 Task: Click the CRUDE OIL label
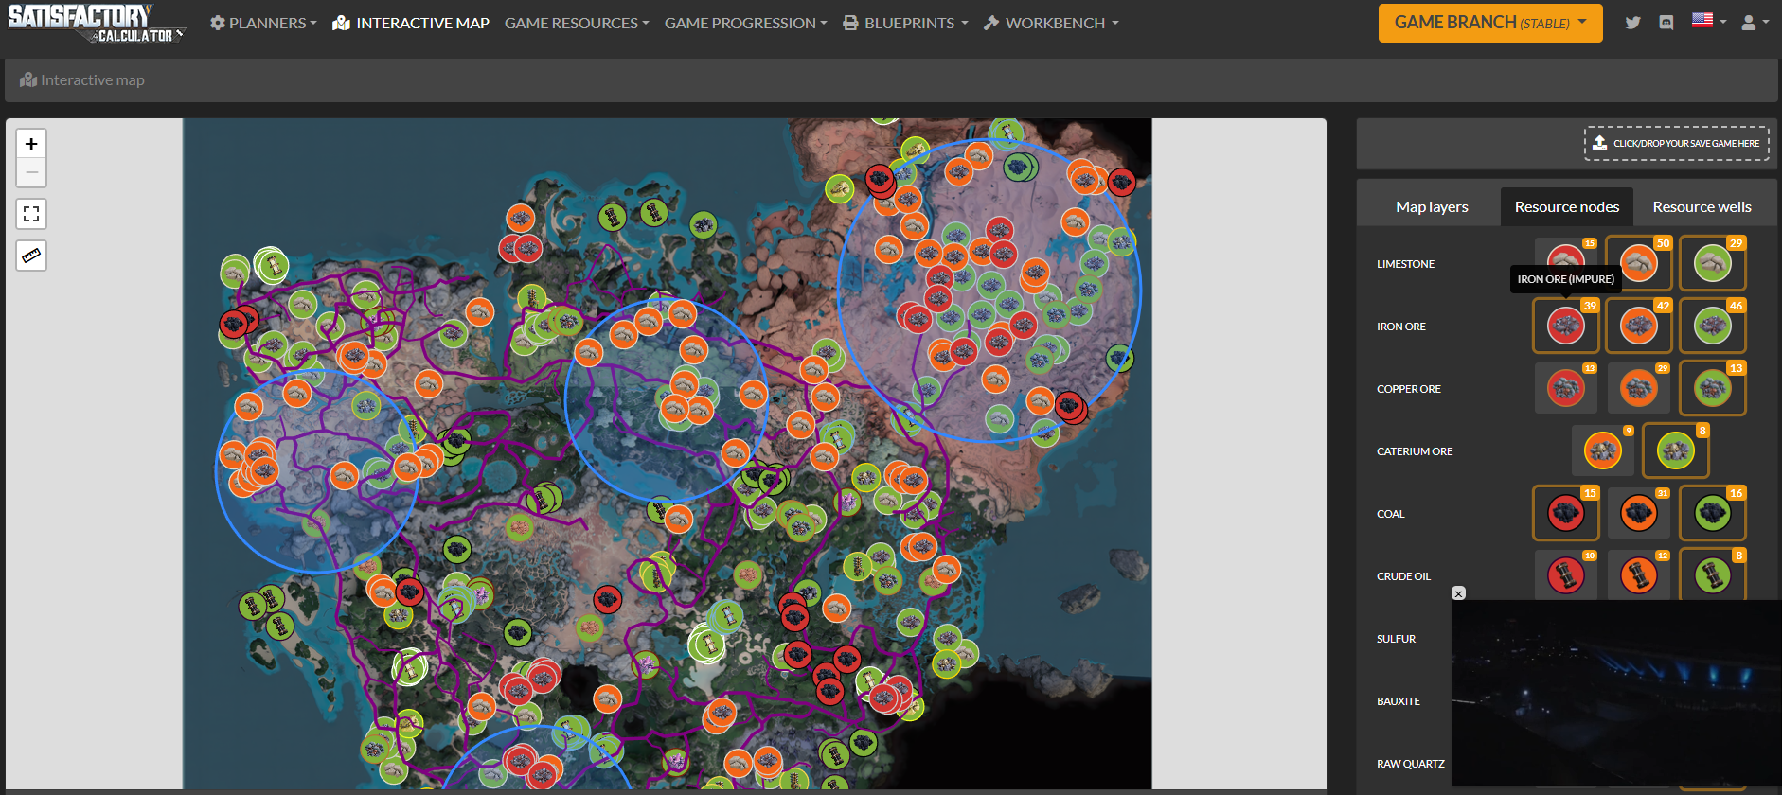1403,576
